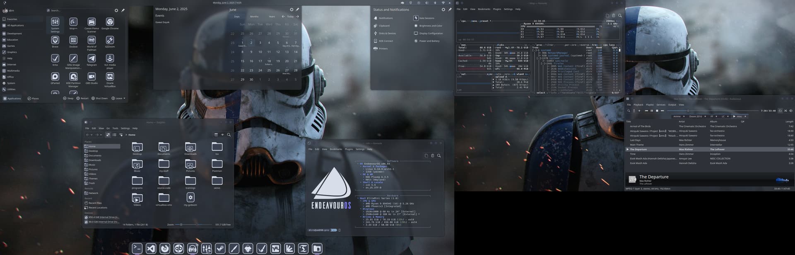Viewport: 795px width, 255px height.
Task: Select June 18 in the calendar
Action: click(269, 61)
